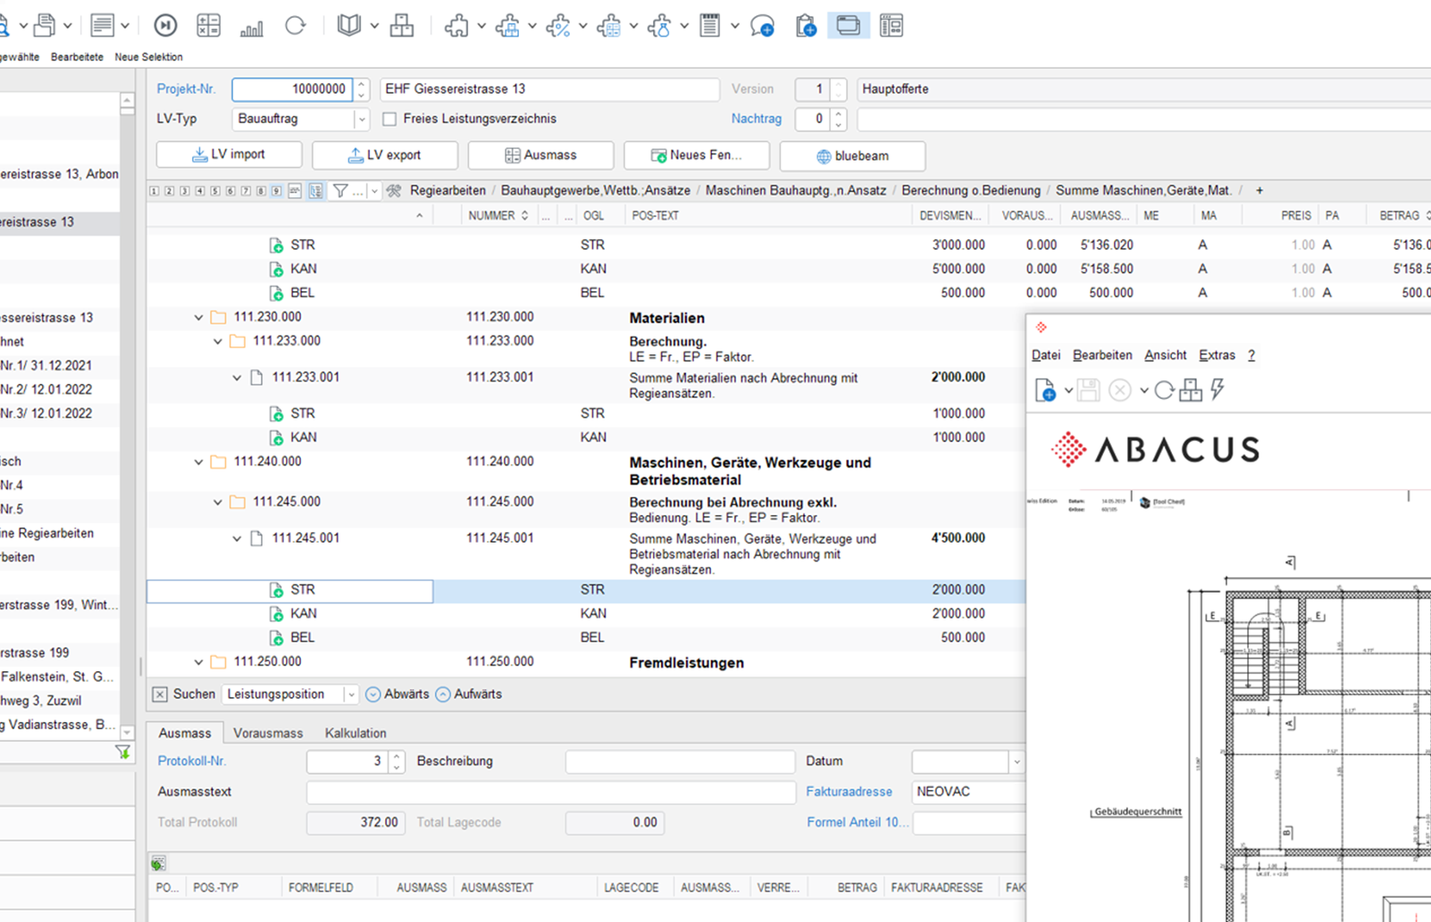The image size is (1431, 922).
Task: Collapse the 111.240.000 folder node
Action: (x=198, y=462)
